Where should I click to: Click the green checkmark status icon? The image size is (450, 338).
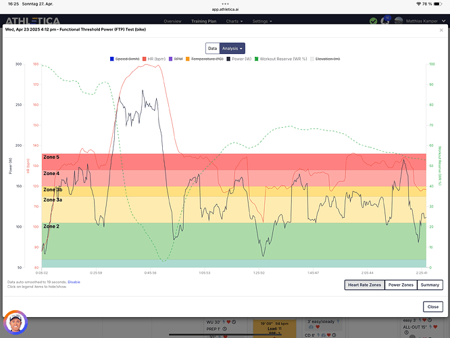pos(374,21)
